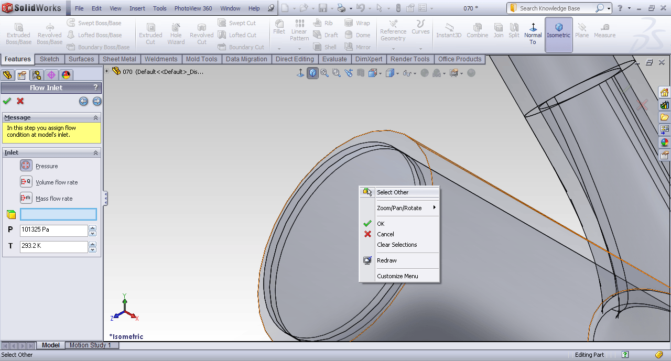Collapse the left panel splitter handle
This screenshot has width=671, height=361.
pos(105,199)
